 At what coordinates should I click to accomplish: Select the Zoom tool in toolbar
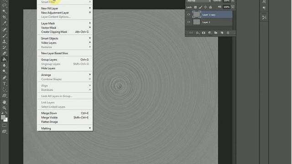click(x=4, y=108)
